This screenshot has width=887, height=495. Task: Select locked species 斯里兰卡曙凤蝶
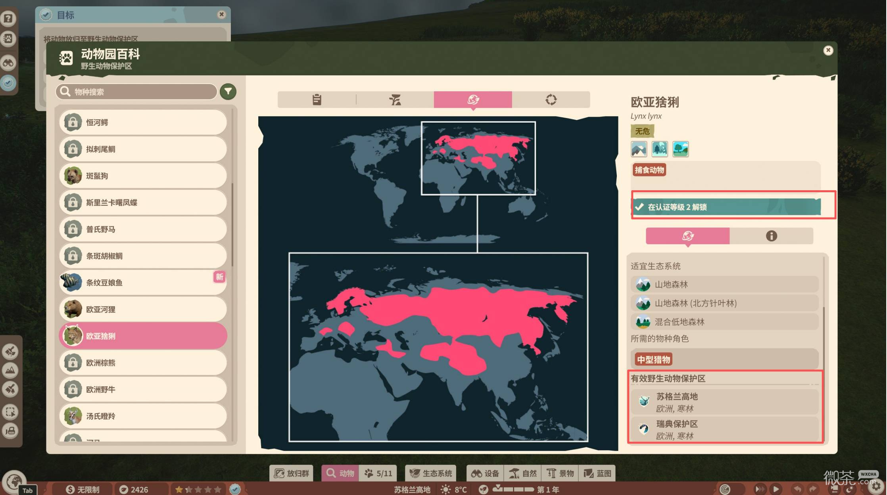(143, 203)
